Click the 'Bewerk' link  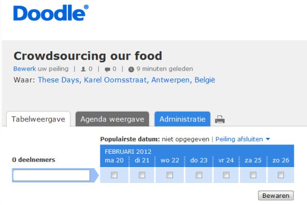point(24,69)
